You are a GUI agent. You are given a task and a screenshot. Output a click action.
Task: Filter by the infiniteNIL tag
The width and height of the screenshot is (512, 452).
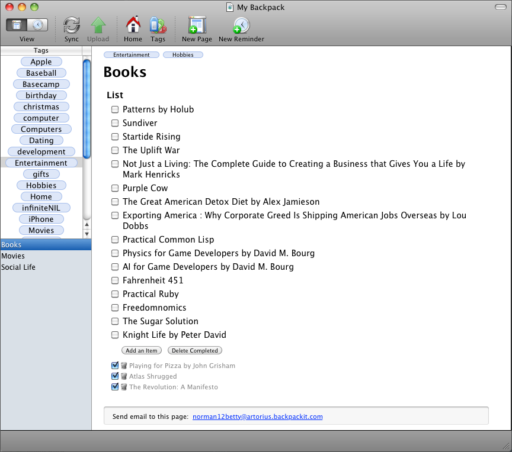pyautogui.click(x=41, y=208)
